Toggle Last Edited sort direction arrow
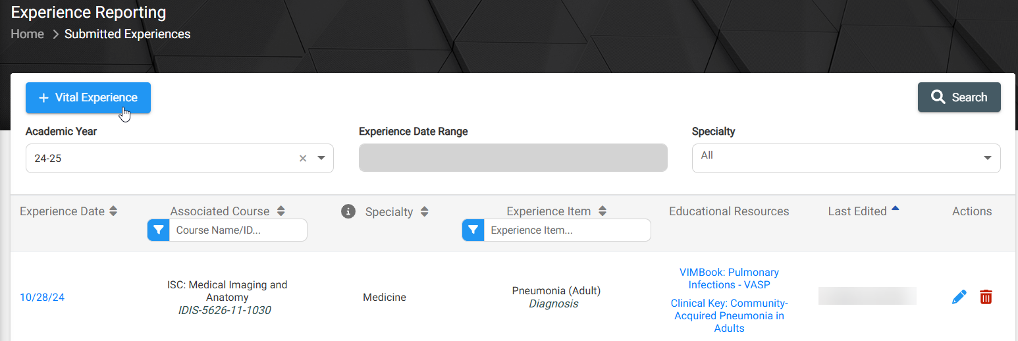 pos(896,209)
